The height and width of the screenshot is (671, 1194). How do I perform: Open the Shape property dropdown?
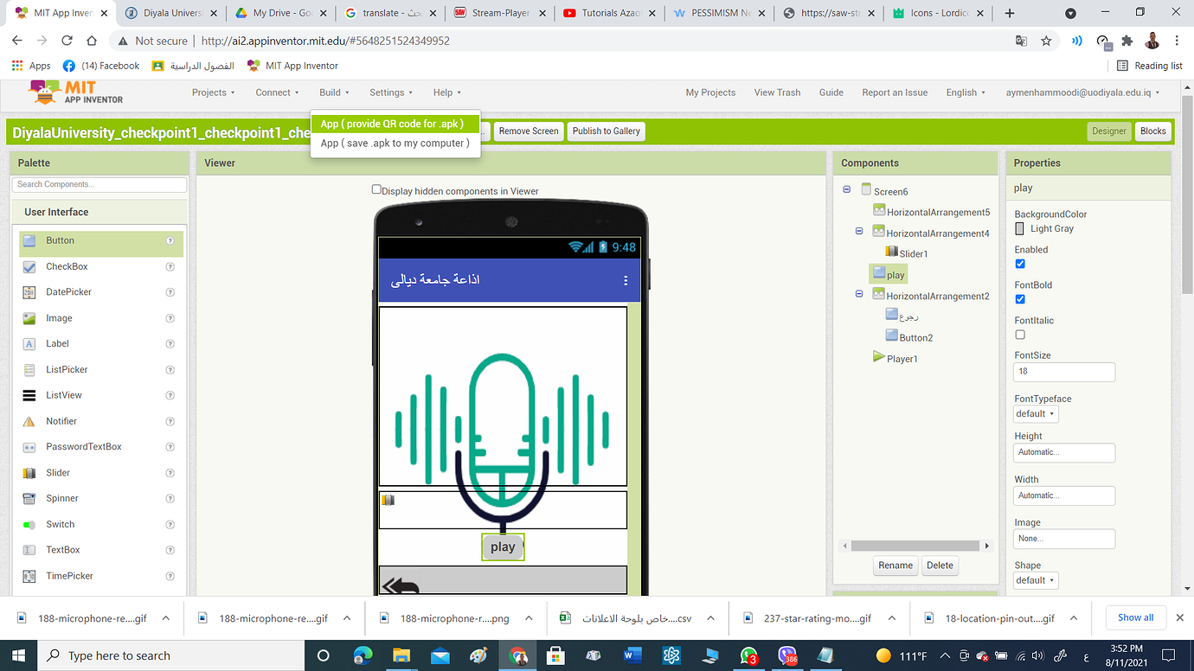pos(1035,580)
